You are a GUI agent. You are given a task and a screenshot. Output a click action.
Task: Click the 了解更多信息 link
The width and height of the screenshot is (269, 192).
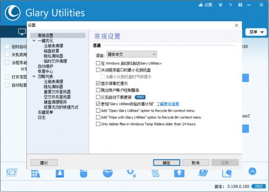[x=168, y=104]
